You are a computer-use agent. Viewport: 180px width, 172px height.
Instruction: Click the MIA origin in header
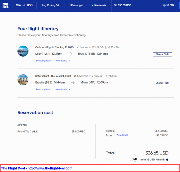pyautogui.click(x=18, y=5)
